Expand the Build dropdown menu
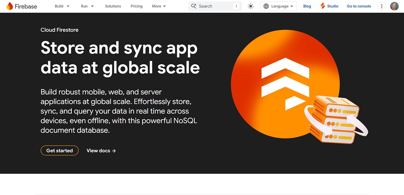This screenshot has height=195, width=404. pyautogui.click(x=62, y=6)
